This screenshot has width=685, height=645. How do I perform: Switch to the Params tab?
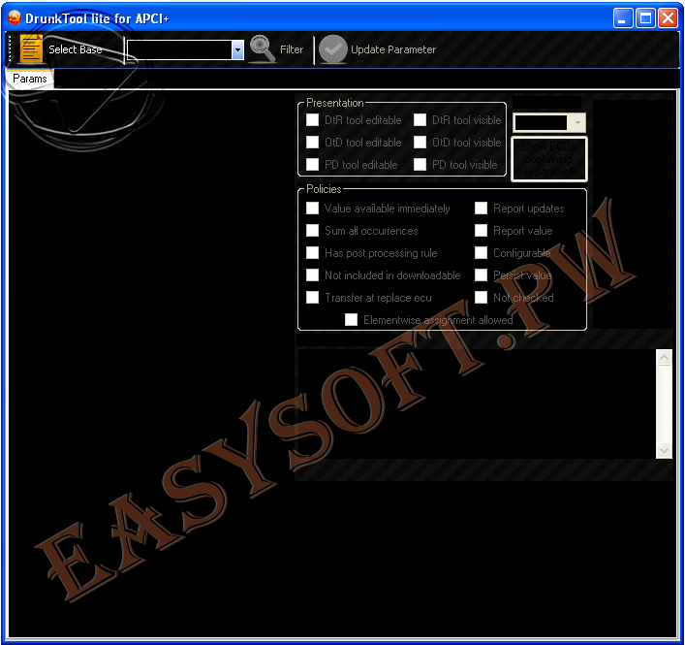[x=30, y=79]
